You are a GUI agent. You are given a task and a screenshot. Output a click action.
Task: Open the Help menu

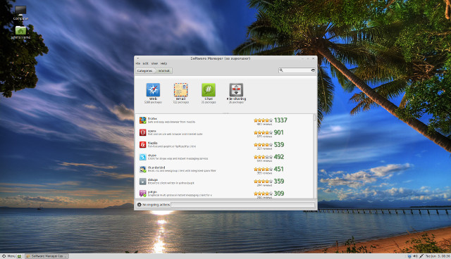click(163, 63)
